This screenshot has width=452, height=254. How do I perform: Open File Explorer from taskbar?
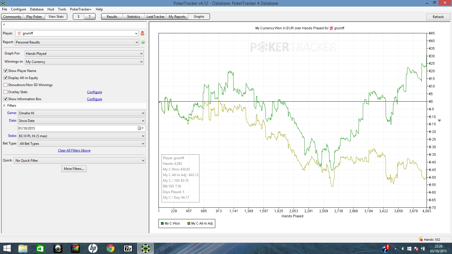click(x=23, y=248)
